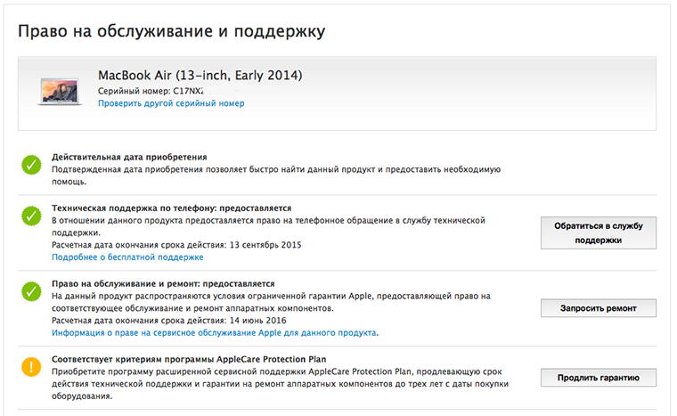
Task: Click green checkmark beside service and repair section
Action: click(31, 291)
